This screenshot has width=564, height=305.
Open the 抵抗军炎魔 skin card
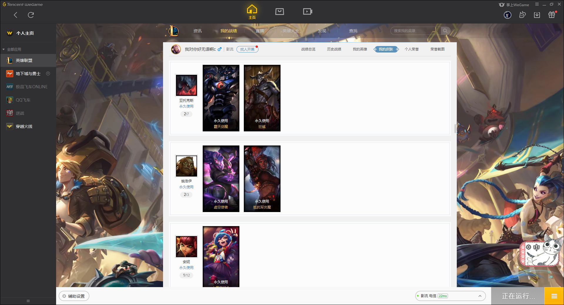pyautogui.click(x=262, y=179)
